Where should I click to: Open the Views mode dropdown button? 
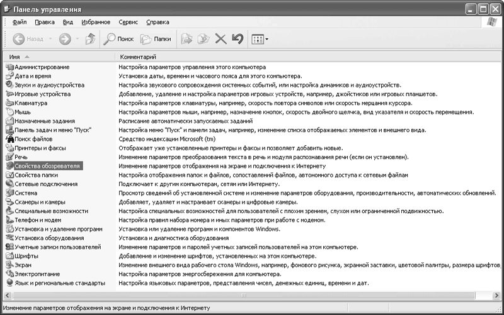260,39
